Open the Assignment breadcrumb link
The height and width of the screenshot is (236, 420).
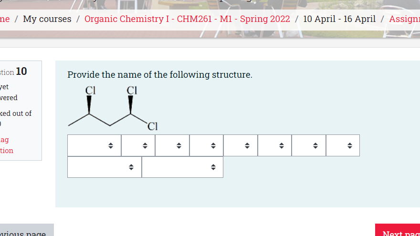pyautogui.click(x=404, y=19)
